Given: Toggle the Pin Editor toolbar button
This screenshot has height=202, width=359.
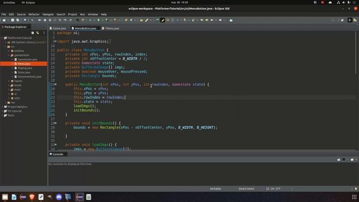Looking at the screenshot, I should click(x=231, y=20).
